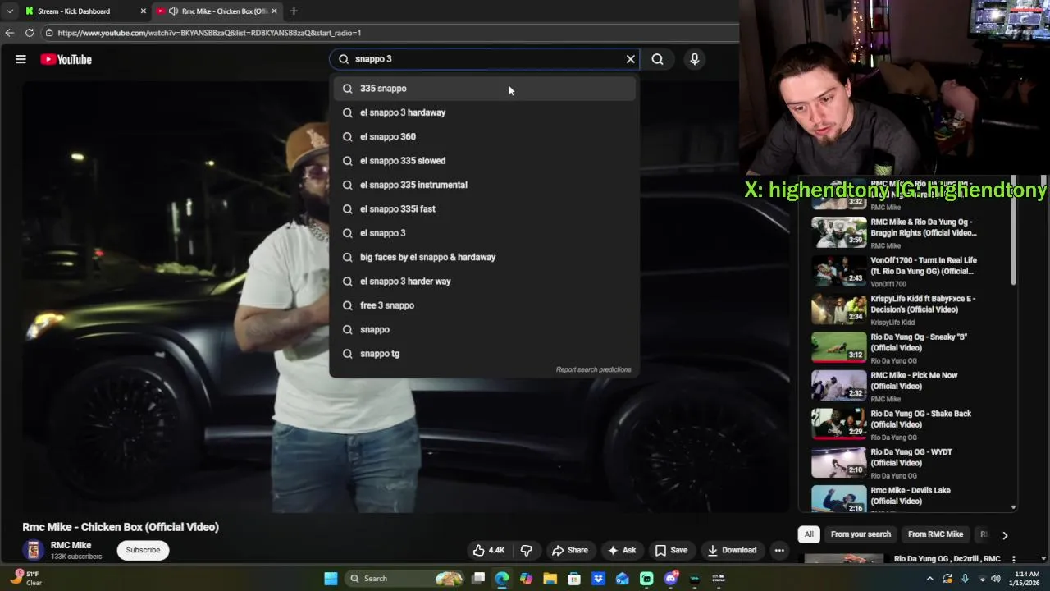Download the video
The height and width of the screenshot is (591, 1050).
pyautogui.click(x=732, y=550)
